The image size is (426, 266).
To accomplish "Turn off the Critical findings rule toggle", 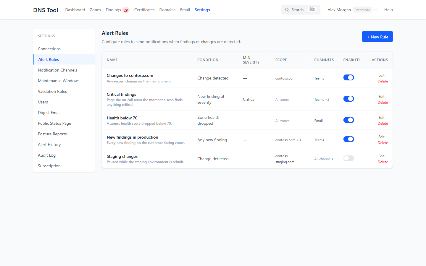I will click(348, 99).
